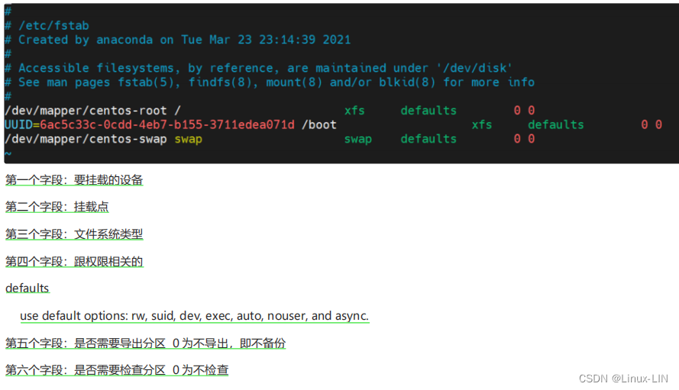
Task: Click the 'use default options' description line
Action: (x=194, y=316)
